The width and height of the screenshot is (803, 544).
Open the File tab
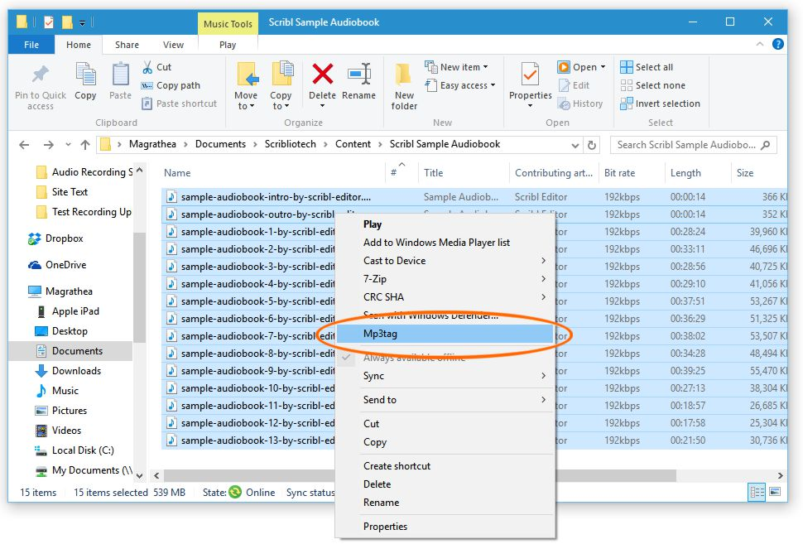click(31, 45)
